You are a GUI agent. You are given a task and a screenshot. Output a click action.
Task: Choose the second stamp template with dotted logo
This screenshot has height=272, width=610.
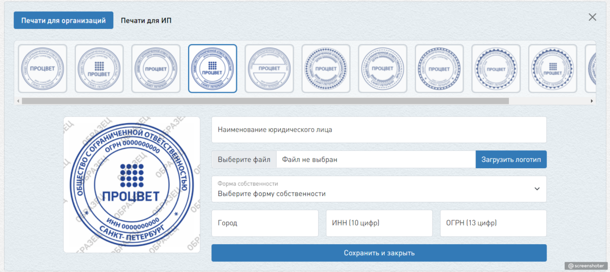pos(99,68)
